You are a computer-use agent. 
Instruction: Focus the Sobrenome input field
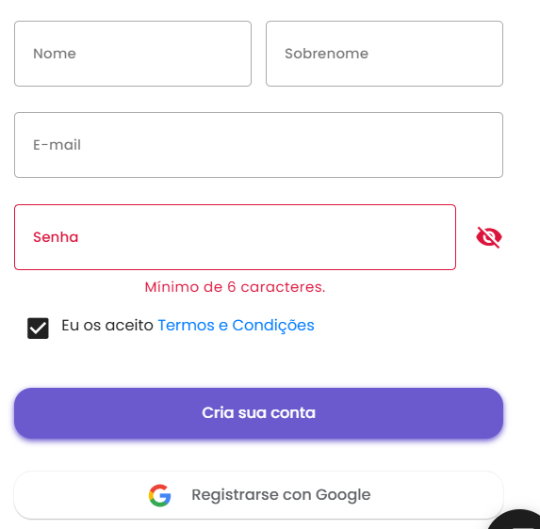click(385, 54)
